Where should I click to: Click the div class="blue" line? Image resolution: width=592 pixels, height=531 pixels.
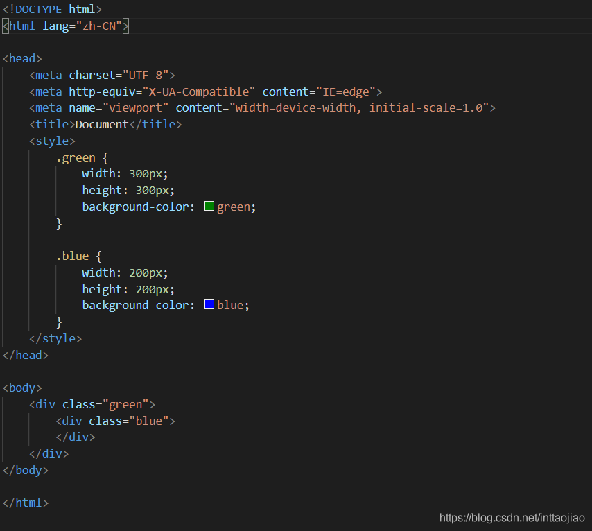coord(116,421)
